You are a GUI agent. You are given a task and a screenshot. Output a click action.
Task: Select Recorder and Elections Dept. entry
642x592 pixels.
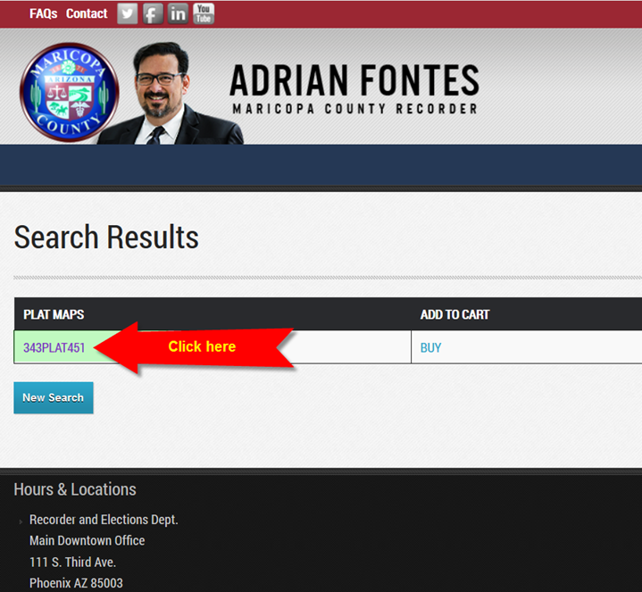(104, 520)
